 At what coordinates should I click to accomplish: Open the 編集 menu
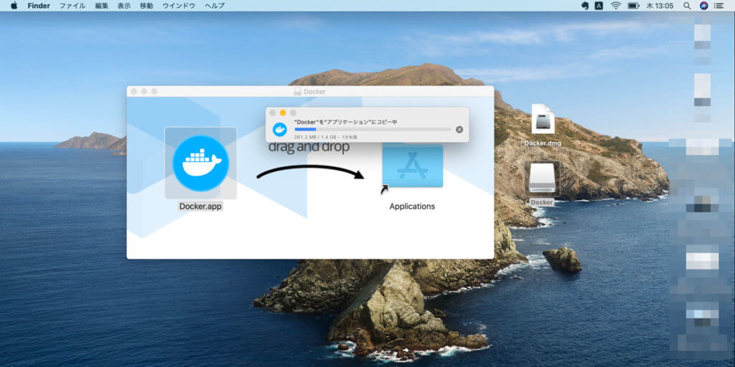click(101, 6)
